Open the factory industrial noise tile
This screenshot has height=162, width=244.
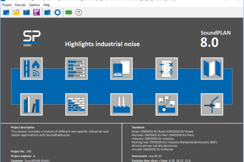pos(122,104)
